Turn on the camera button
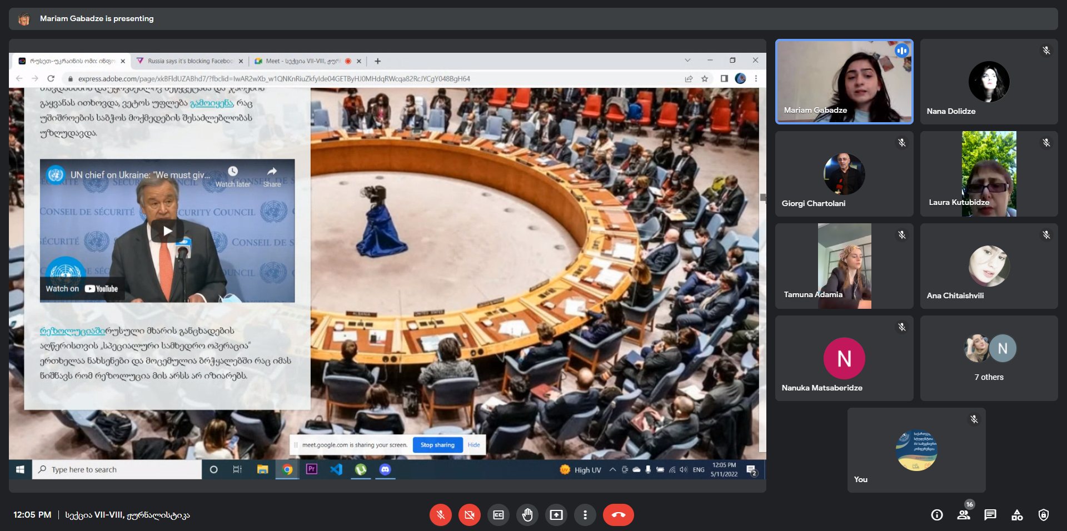The height and width of the screenshot is (531, 1067). [469, 515]
